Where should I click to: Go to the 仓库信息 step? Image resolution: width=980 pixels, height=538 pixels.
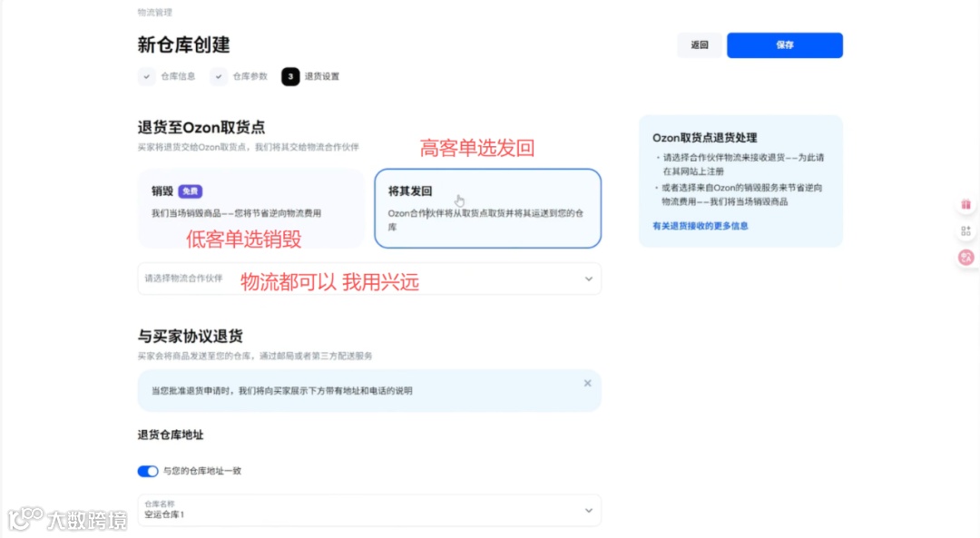pos(178,76)
